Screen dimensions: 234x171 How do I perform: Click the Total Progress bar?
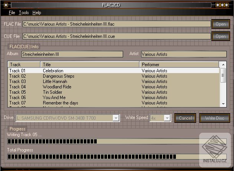point(117,157)
